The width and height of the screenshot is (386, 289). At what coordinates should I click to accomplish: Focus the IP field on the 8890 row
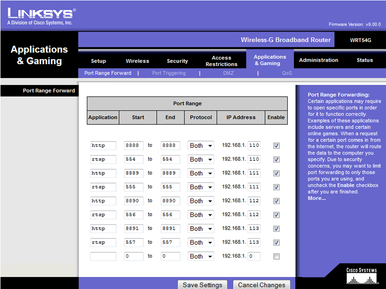point(254,201)
